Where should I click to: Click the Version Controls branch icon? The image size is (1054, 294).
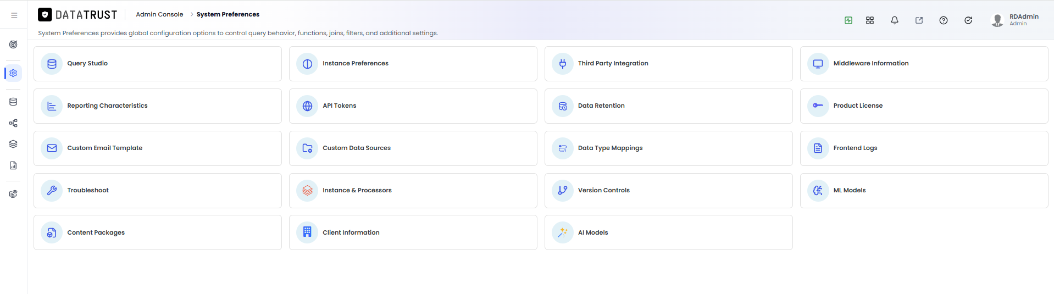(563, 191)
